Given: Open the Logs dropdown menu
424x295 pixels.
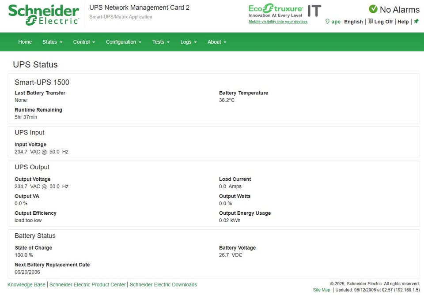Looking at the screenshot, I should 189,42.
